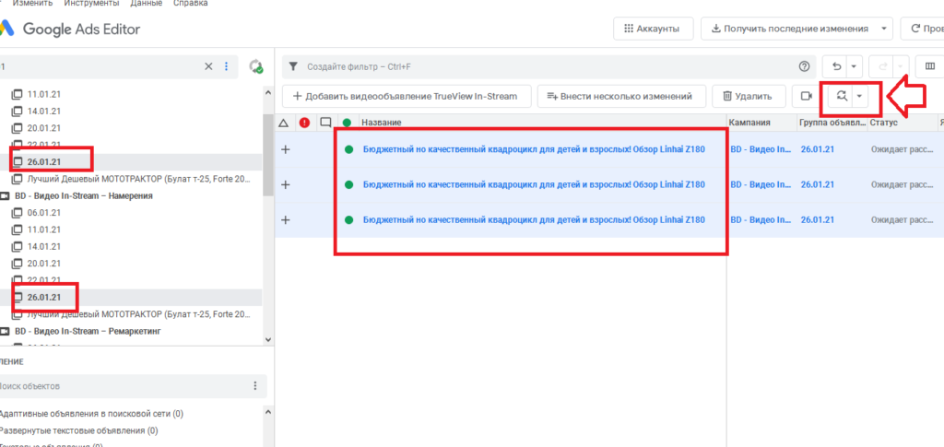Click the Google Ads Editor logo
This screenshot has width=944, height=447.
click(x=70, y=29)
